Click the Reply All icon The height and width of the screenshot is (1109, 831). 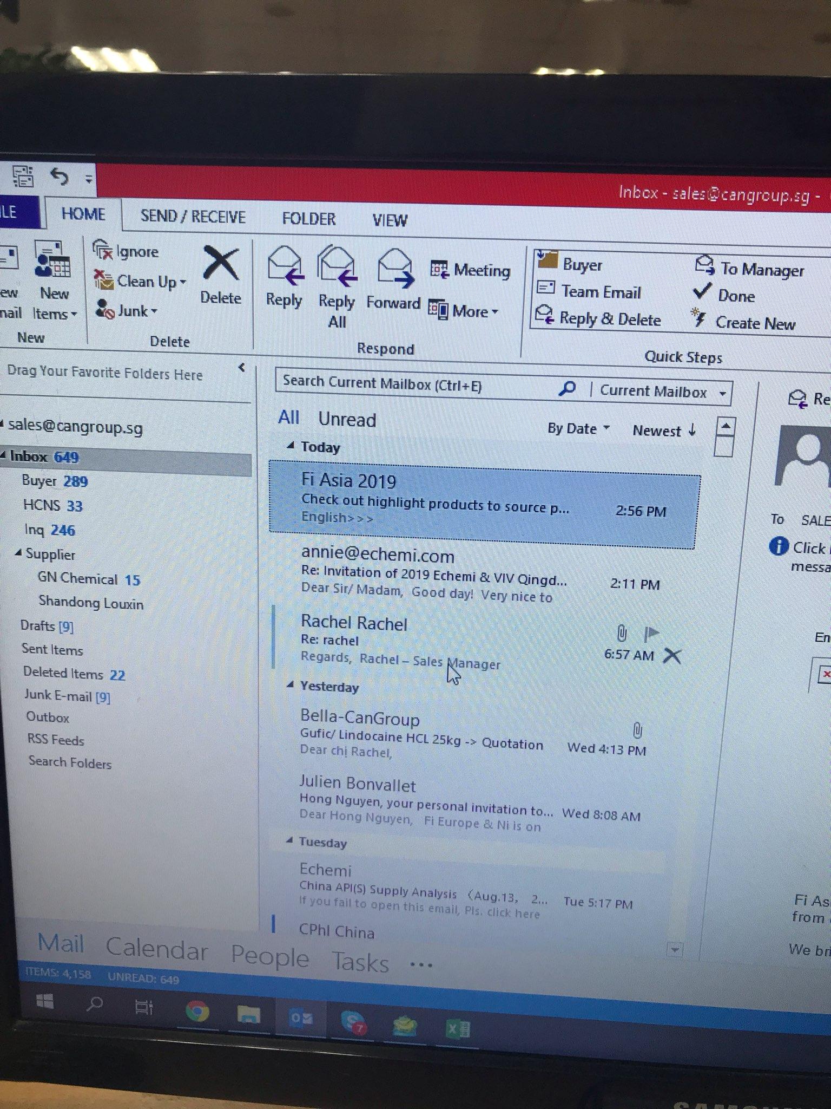[338, 266]
